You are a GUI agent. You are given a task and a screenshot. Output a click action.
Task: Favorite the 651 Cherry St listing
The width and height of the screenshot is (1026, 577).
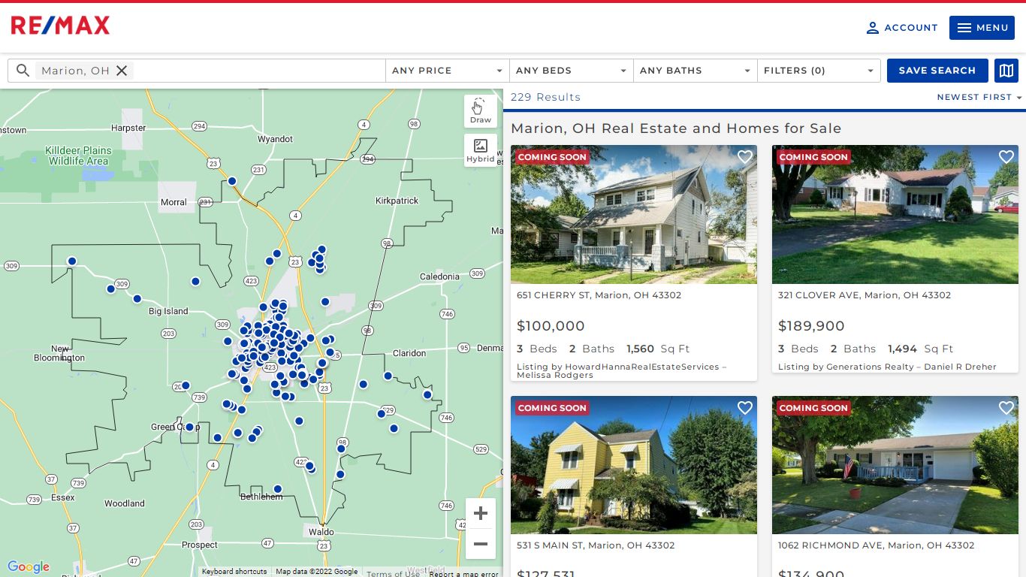[x=745, y=157]
